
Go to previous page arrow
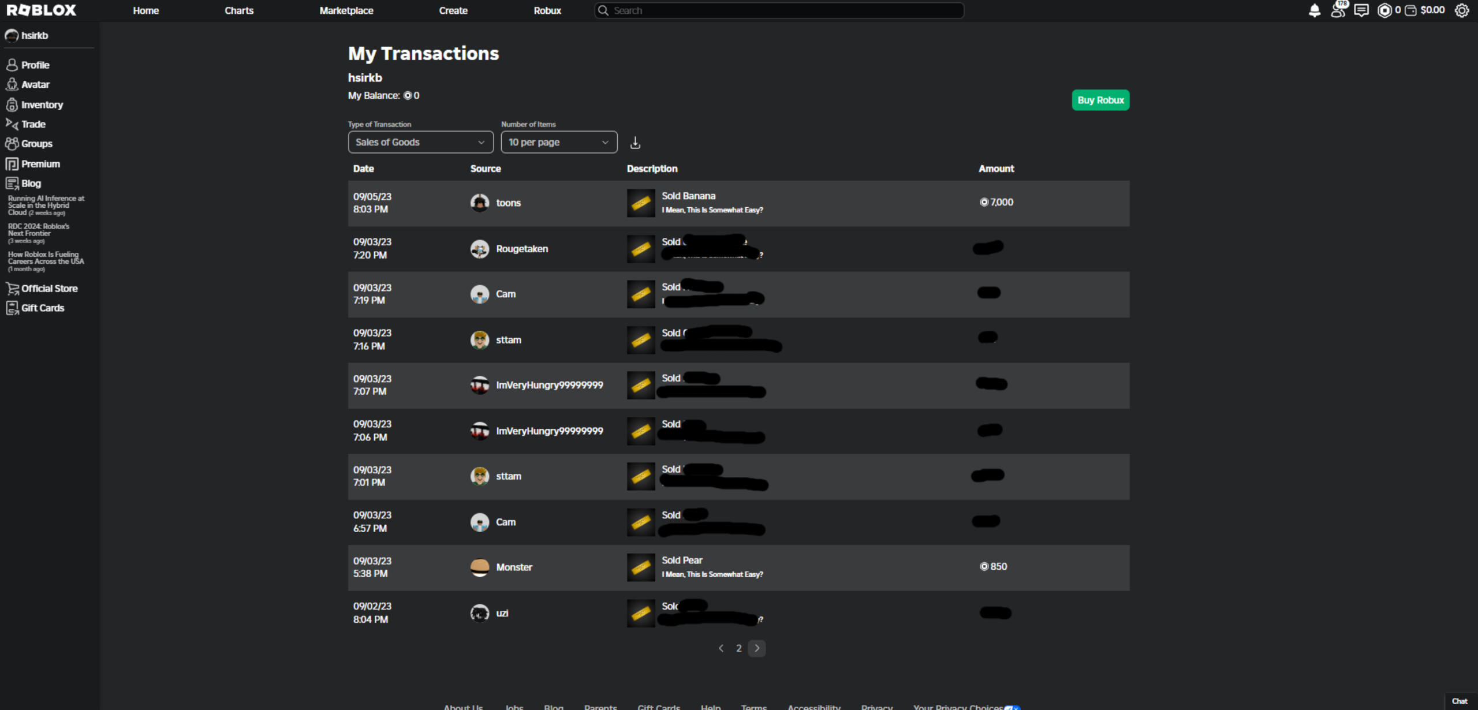point(721,648)
